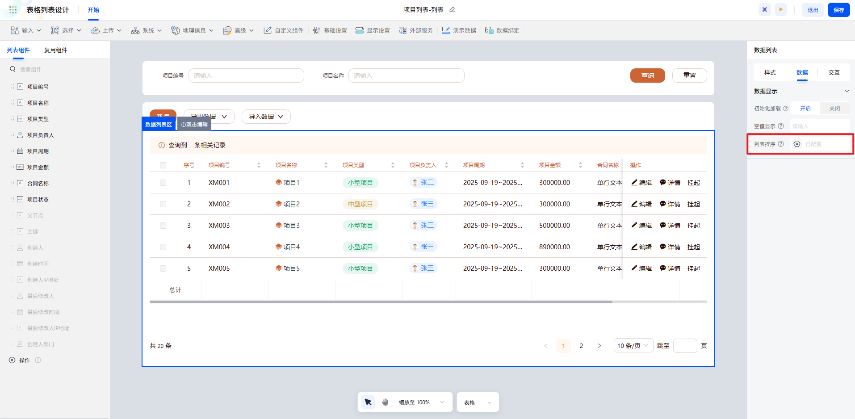Switch to the 复用组件 tab
Image resolution: width=855 pixels, height=419 pixels.
[55, 50]
